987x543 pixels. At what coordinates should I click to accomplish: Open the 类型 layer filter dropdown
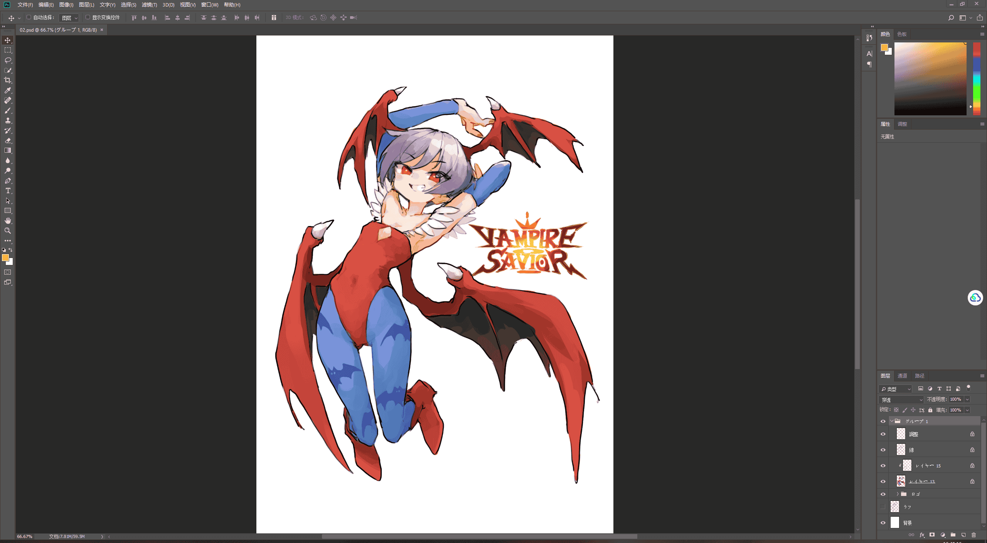[896, 389]
